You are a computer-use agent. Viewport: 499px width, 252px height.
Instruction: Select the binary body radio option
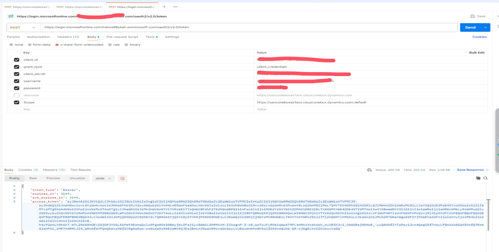[x=126, y=45]
